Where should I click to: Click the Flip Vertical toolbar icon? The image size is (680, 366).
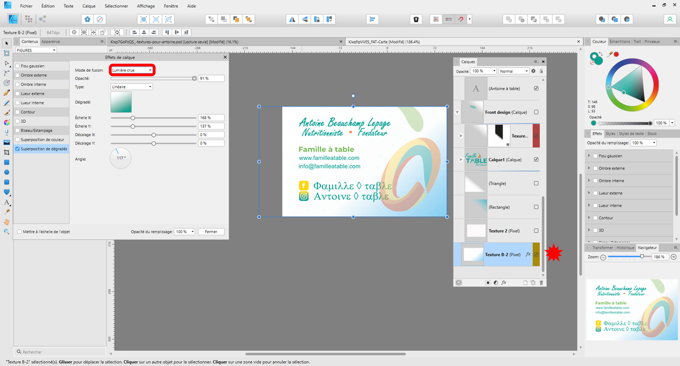[x=304, y=19]
